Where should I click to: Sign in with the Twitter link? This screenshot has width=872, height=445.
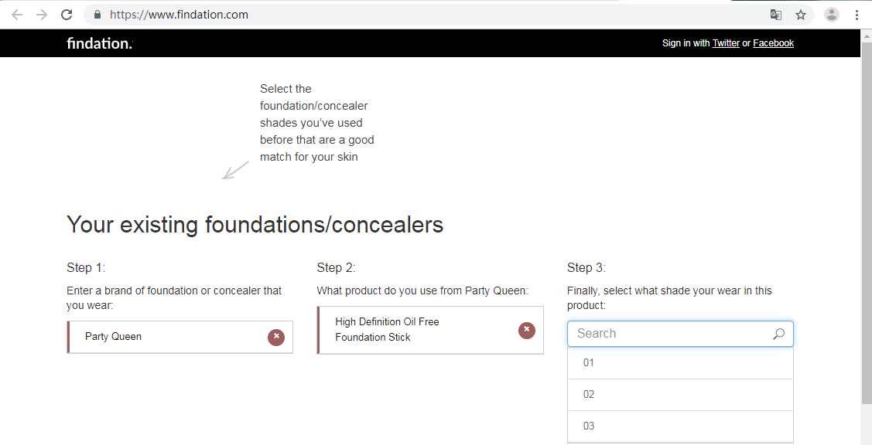click(726, 43)
